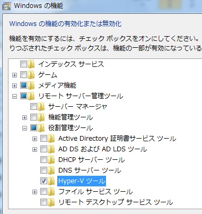
Task: Select the 機能管理ツール row label
Action: pos(71,117)
